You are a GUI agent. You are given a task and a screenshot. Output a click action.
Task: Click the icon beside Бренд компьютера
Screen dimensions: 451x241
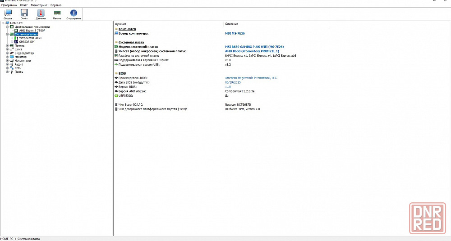click(x=116, y=33)
